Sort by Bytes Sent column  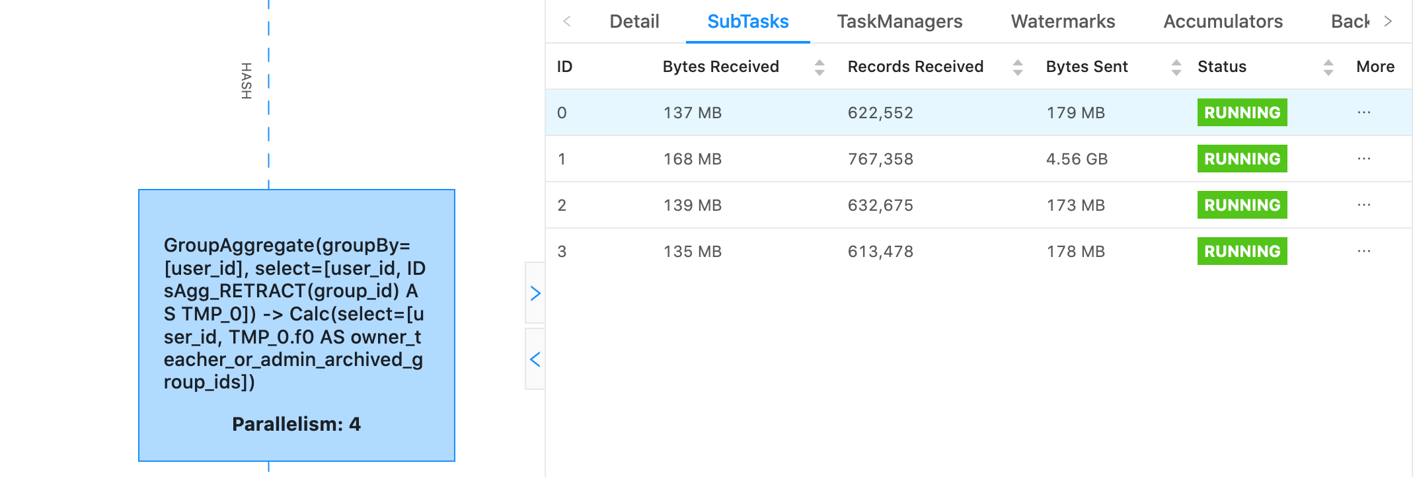[x=1176, y=67]
